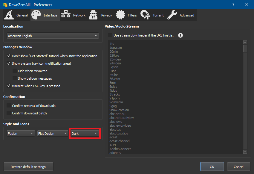Select 'AdobeConnect' host entry
Viewport: 254px width, 174px height.
pos(120,149)
